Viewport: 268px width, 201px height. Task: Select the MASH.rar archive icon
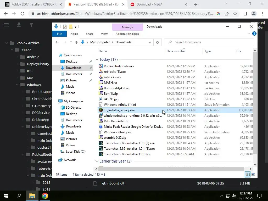101,82
